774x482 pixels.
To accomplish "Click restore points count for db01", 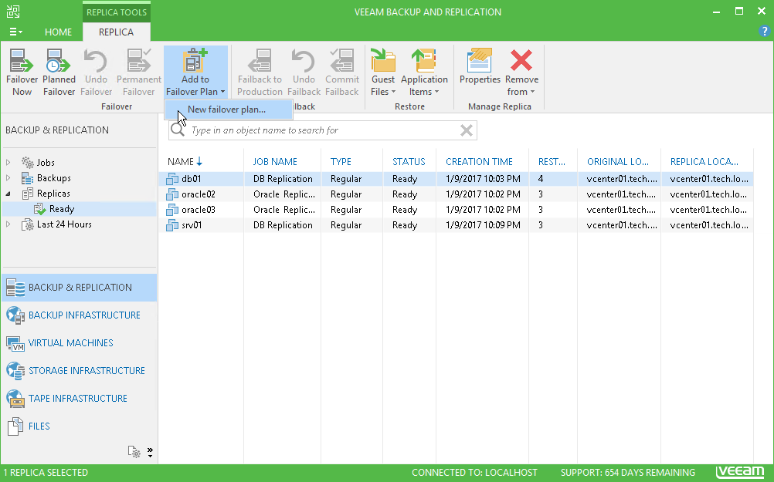I will (x=541, y=179).
